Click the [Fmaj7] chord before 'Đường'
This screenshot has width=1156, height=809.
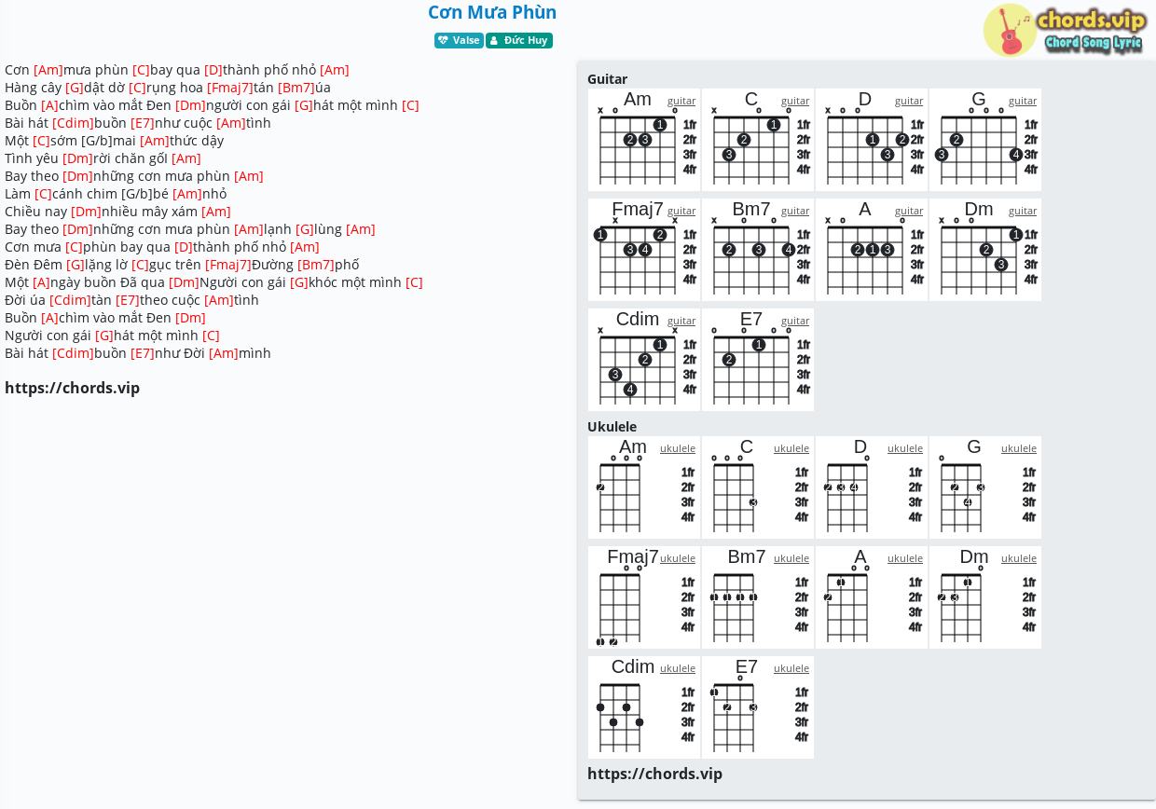[228, 265]
